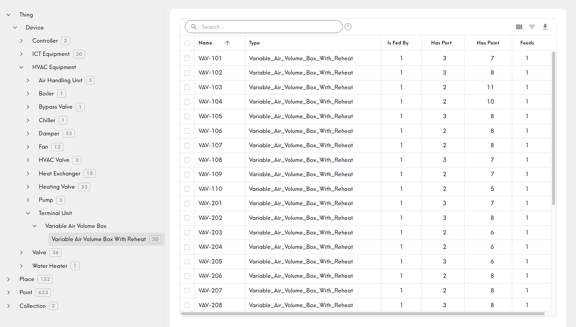576x327 pixels.
Task: Click the magnifier icon in search box
Action: tap(194, 27)
